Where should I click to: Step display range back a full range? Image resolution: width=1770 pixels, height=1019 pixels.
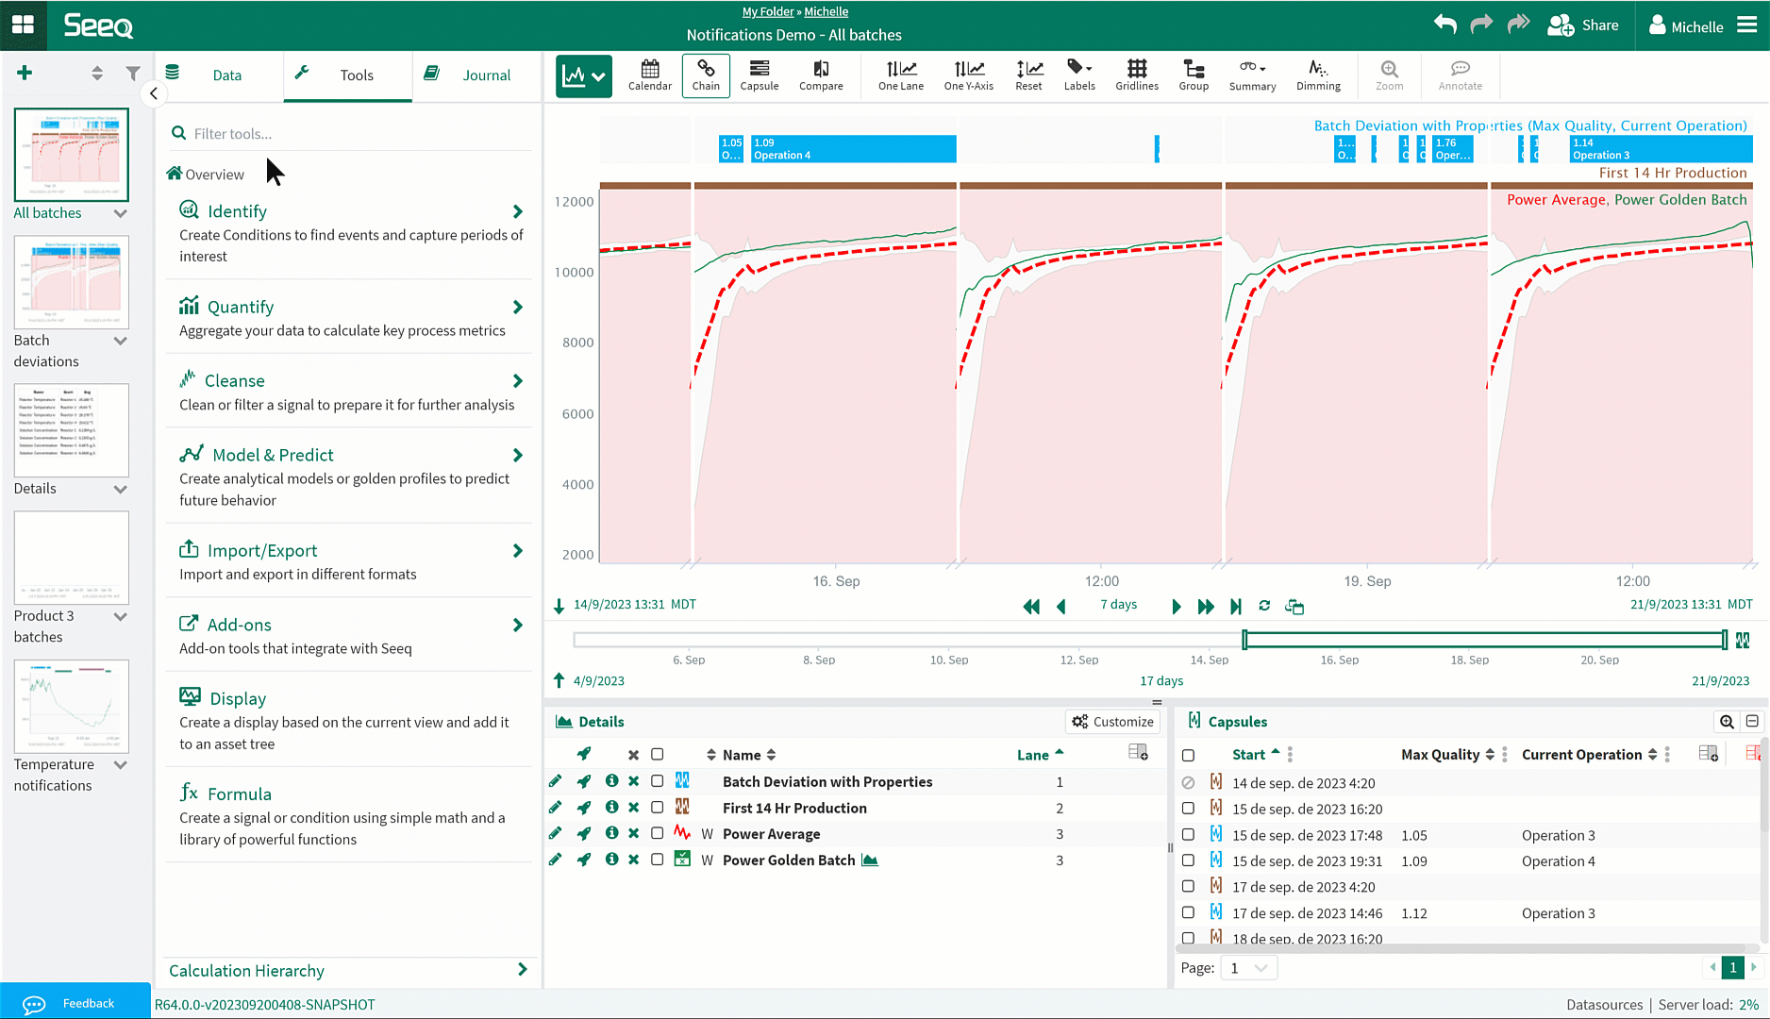pos(1031,607)
